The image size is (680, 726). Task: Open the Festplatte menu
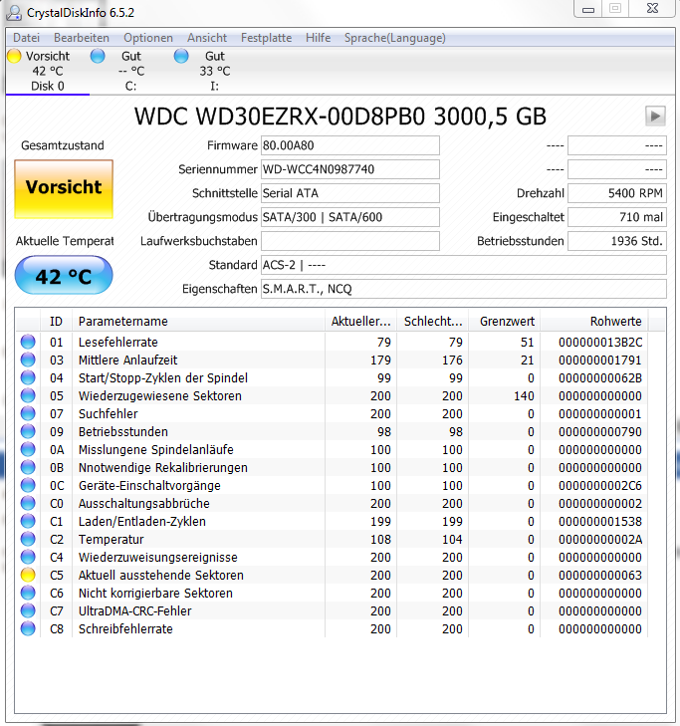click(x=266, y=38)
